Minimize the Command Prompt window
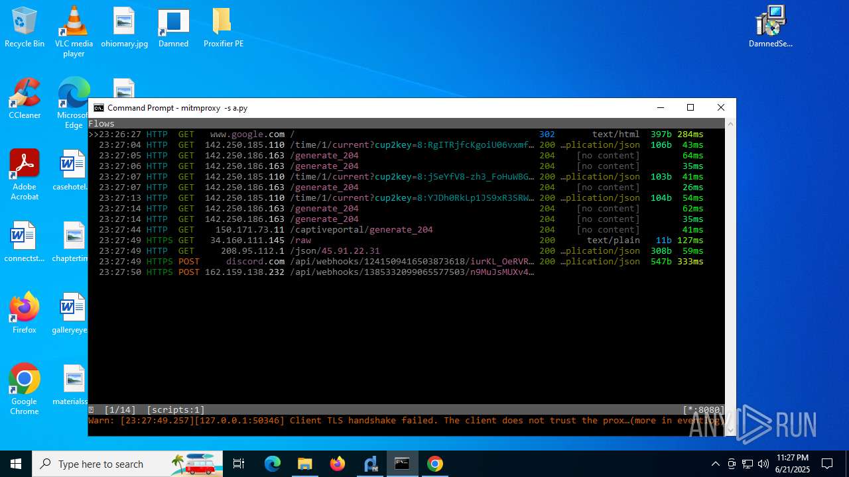849x477 pixels. click(660, 107)
